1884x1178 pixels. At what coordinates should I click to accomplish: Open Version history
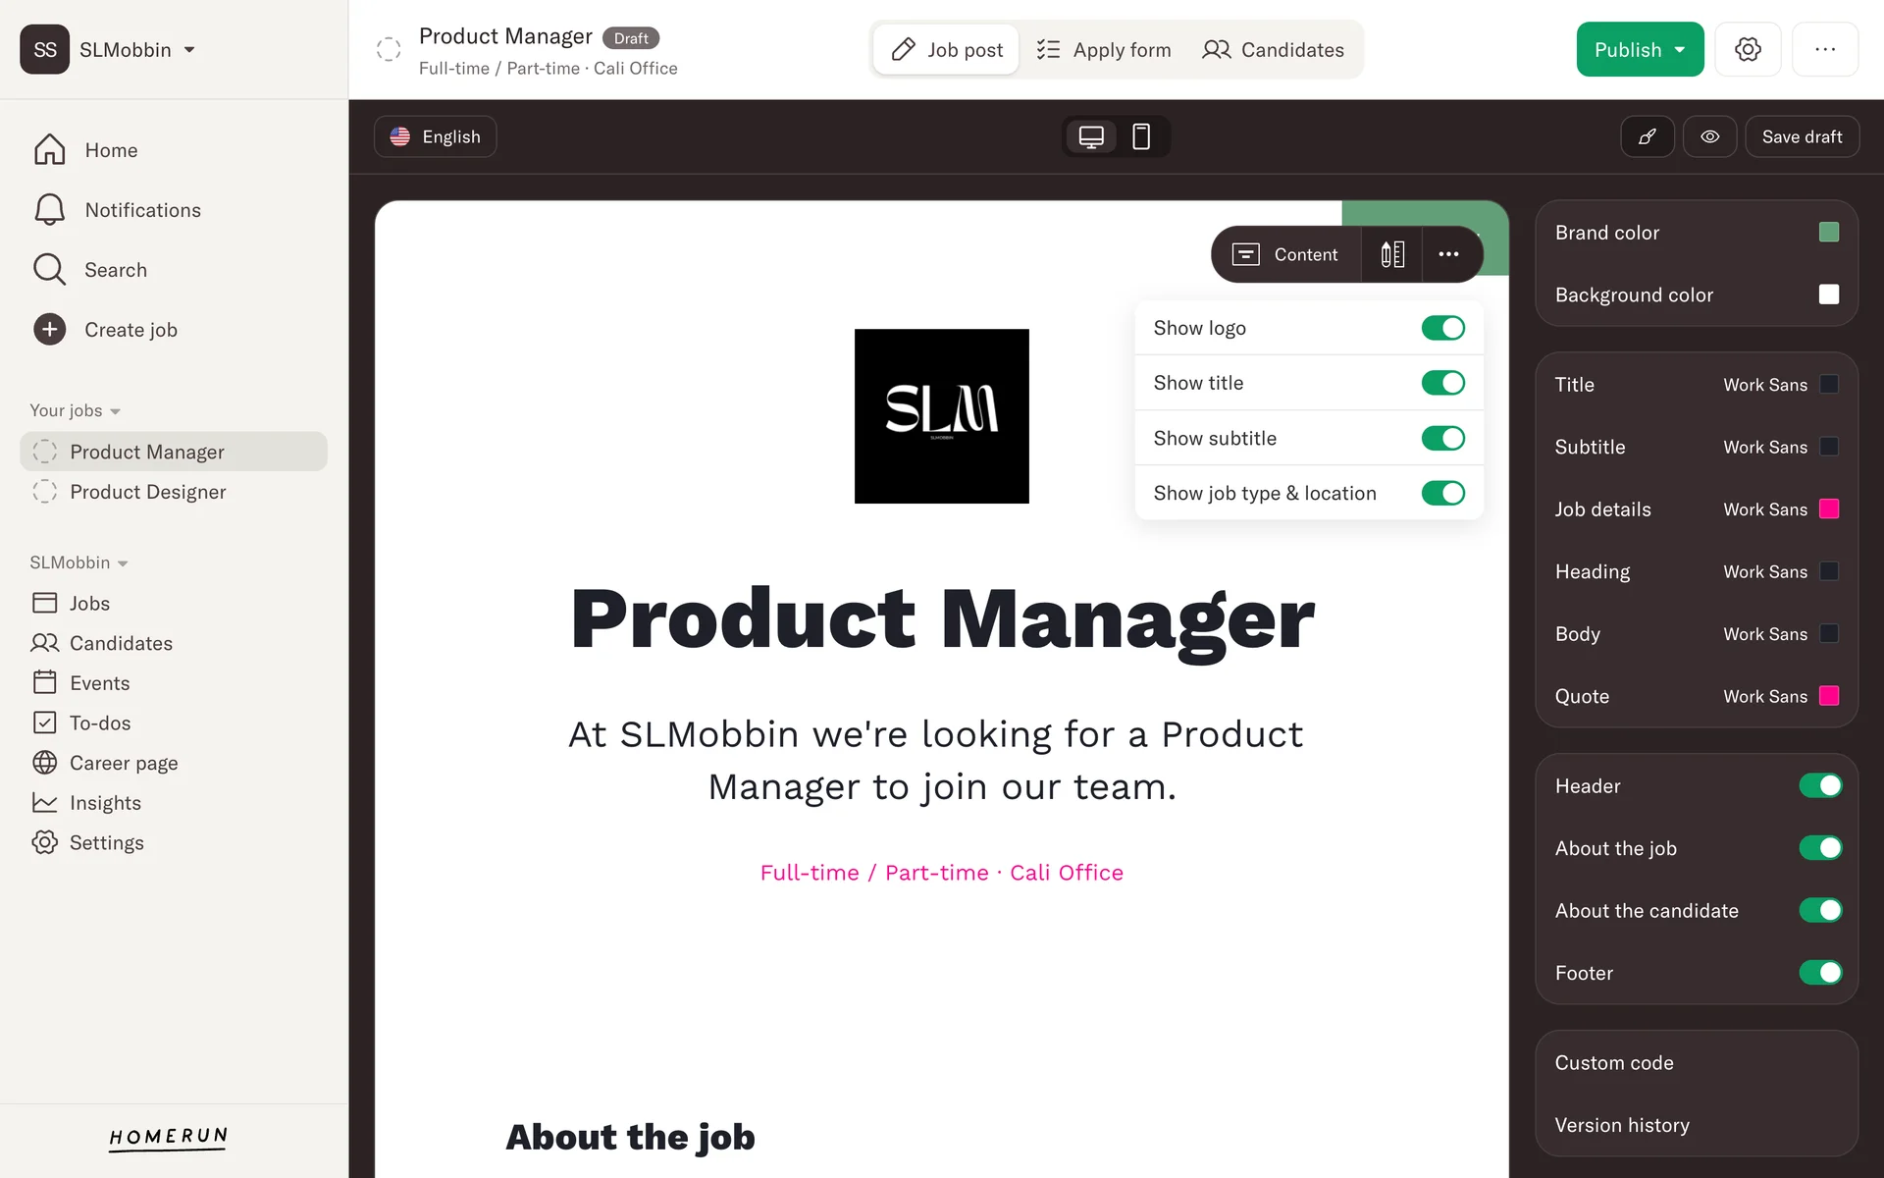(x=1622, y=1125)
